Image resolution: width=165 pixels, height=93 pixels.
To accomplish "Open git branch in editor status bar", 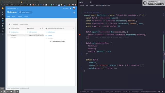I will point(84,92).
